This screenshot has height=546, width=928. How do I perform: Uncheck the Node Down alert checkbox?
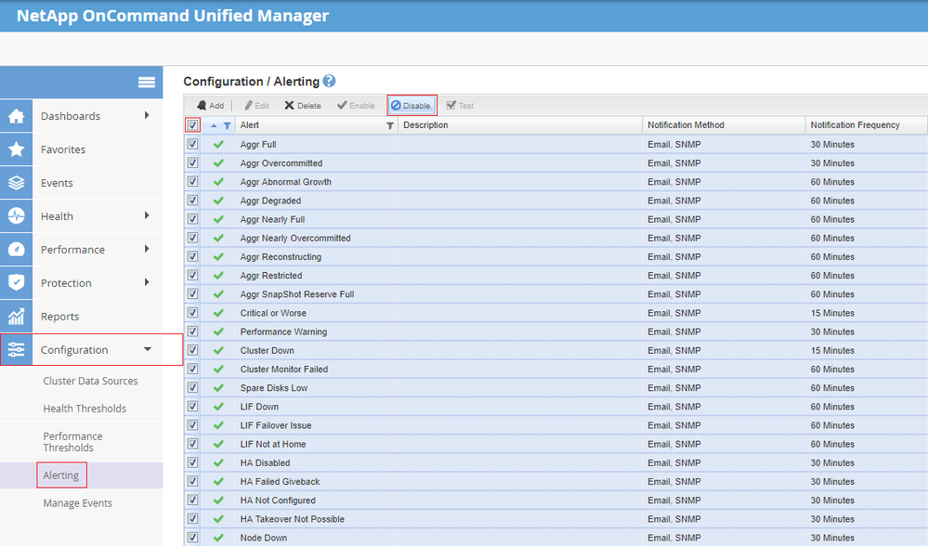tap(192, 537)
